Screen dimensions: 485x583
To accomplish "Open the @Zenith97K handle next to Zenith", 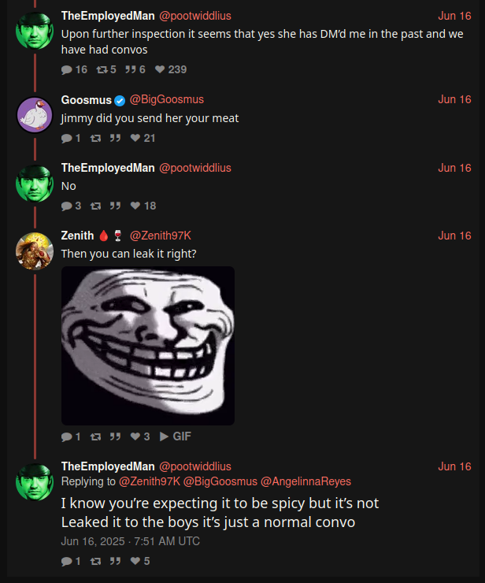I will 160,236.
